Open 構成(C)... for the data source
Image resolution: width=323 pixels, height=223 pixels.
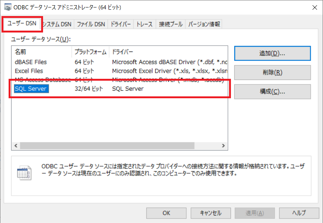click(x=272, y=92)
